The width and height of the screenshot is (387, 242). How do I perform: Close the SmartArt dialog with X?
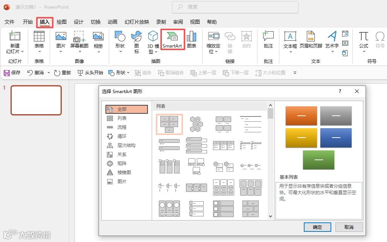point(357,91)
